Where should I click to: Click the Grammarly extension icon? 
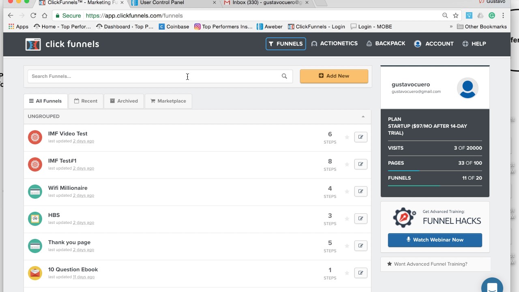[492, 15]
